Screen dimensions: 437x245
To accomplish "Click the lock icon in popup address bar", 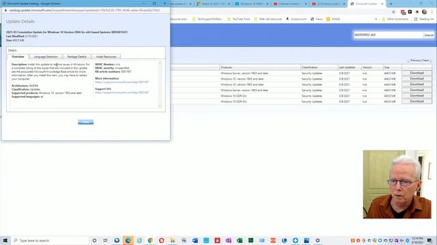I will pos(5,10).
